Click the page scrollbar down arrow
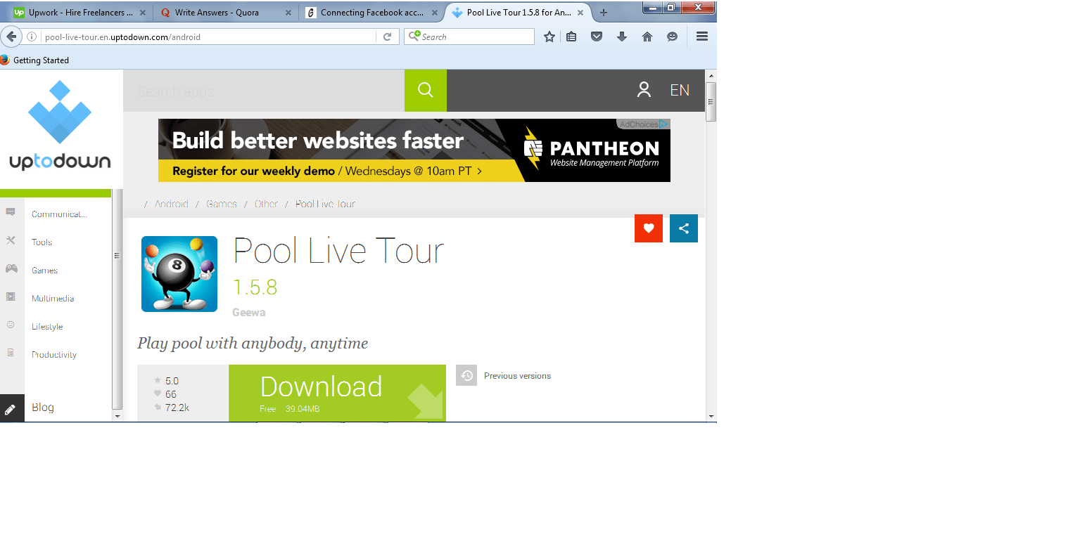The width and height of the screenshot is (1068, 534). click(x=711, y=416)
